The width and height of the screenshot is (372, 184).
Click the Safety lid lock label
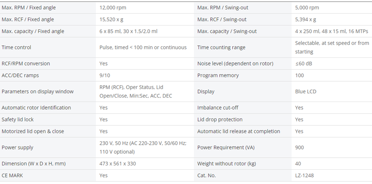(x=18, y=119)
